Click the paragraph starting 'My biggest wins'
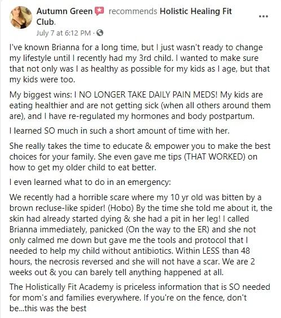The width and height of the screenshot is (281, 318). [x=140, y=105]
